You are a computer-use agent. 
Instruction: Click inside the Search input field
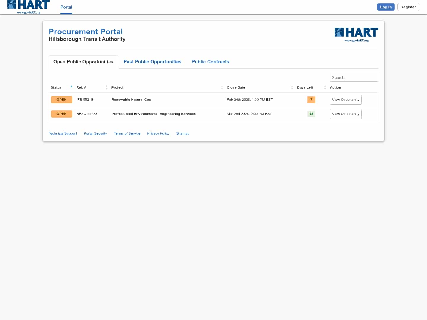pos(354,77)
